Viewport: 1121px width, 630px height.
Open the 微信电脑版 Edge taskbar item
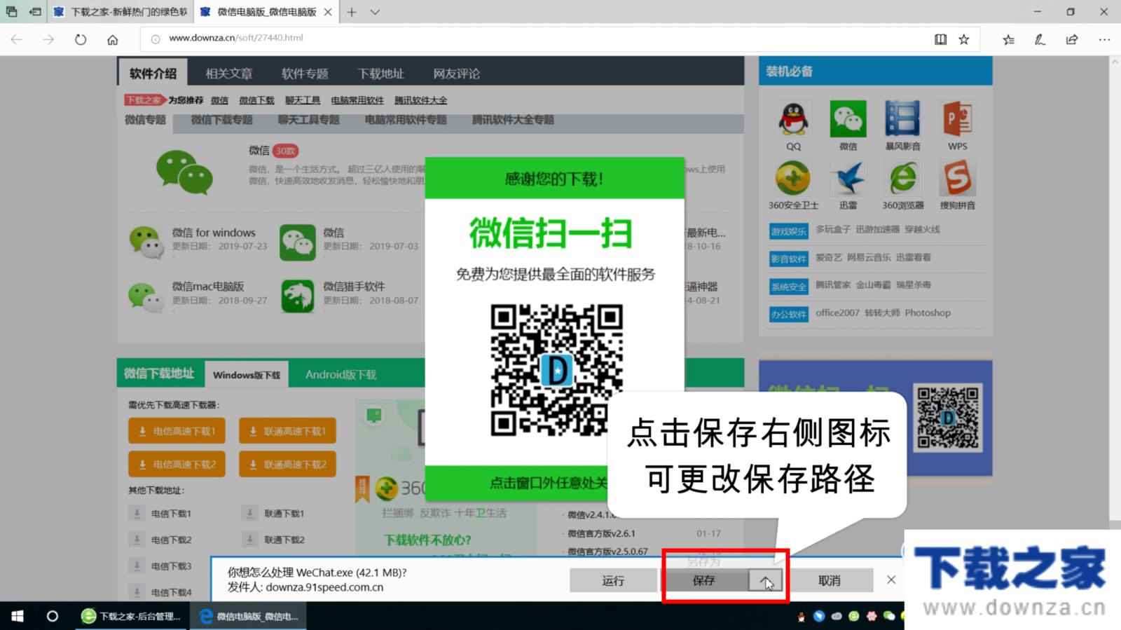pos(249,616)
